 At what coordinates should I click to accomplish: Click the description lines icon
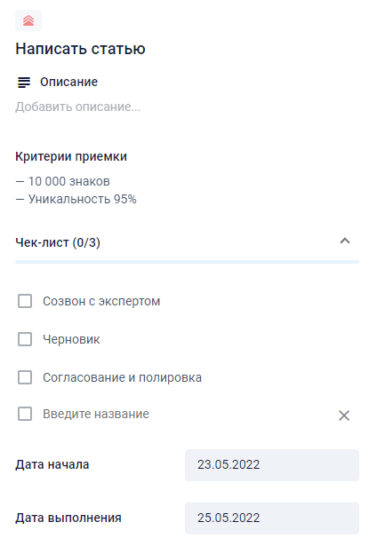point(24,83)
